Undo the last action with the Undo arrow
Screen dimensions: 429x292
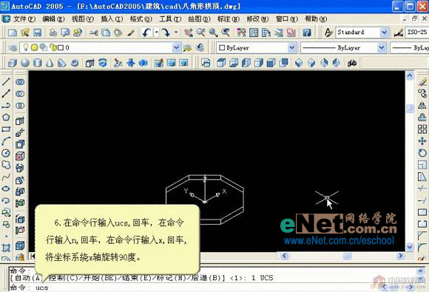[x=146, y=33]
